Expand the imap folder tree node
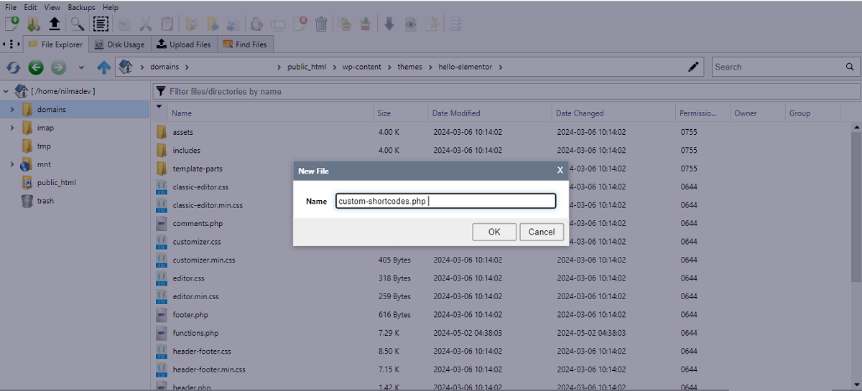The height and width of the screenshot is (391, 862). [x=12, y=128]
